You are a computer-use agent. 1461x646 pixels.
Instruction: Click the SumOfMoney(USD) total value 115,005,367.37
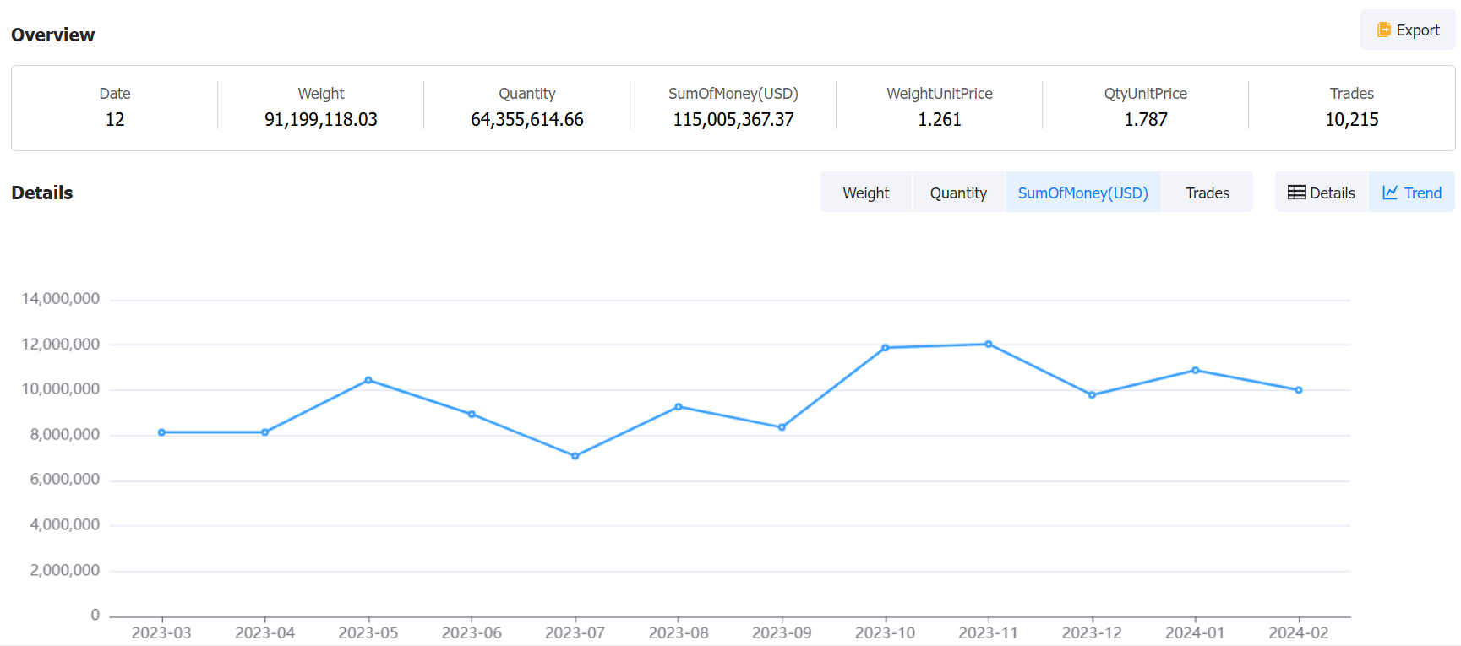tap(733, 120)
